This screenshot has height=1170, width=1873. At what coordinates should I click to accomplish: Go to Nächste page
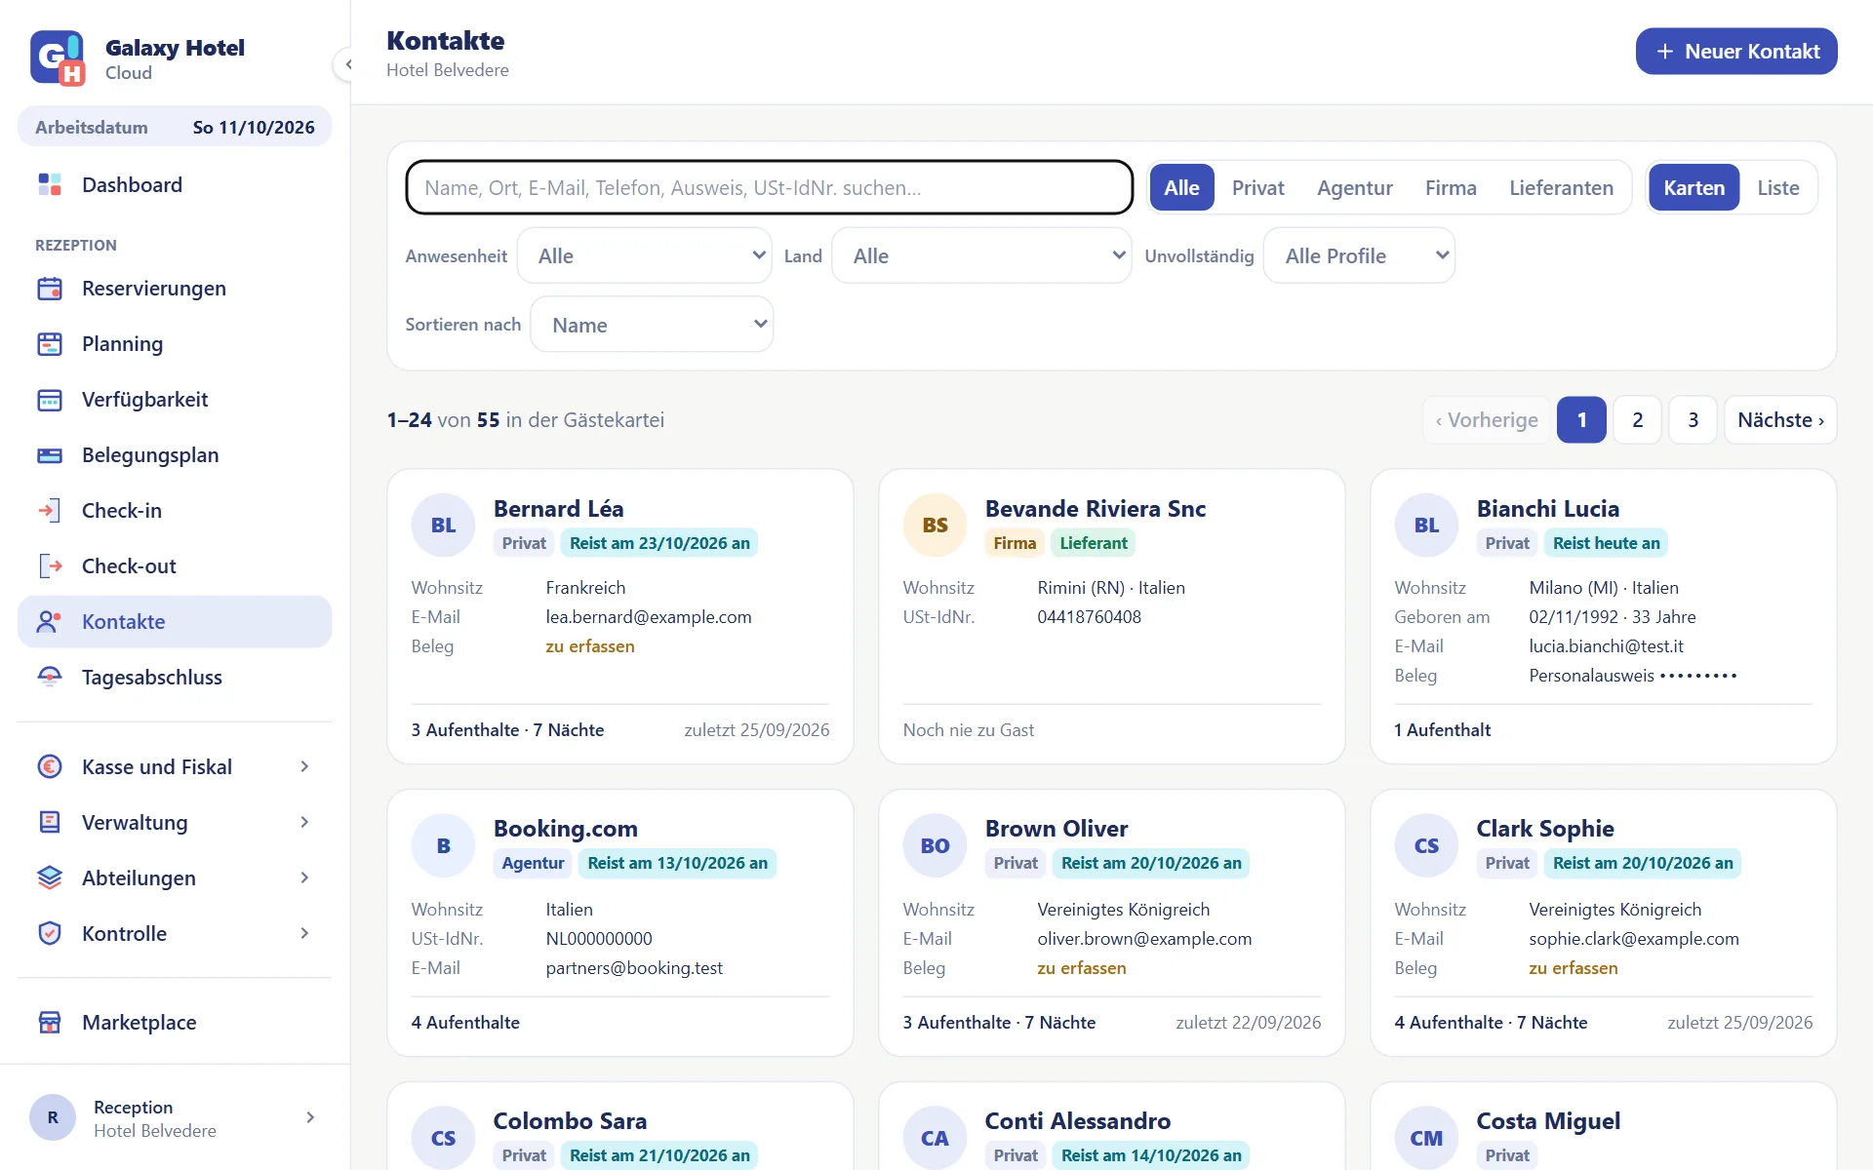tap(1780, 420)
